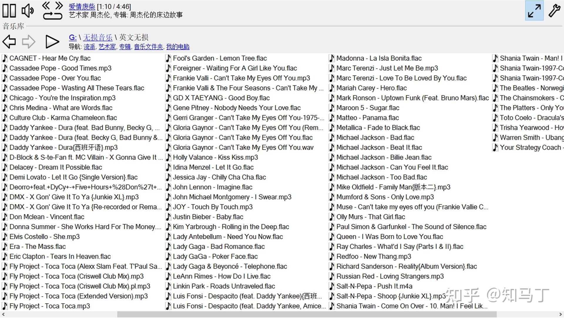
Task: Open the 无损音乐 parent folder
Action: tap(98, 37)
